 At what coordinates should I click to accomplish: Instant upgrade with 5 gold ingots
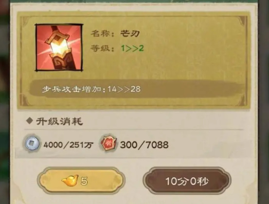[81, 181]
